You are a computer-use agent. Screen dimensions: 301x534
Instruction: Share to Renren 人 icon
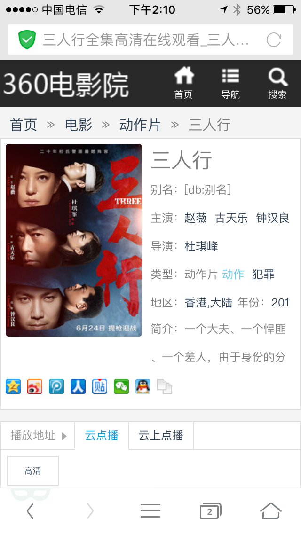coord(78,386)
